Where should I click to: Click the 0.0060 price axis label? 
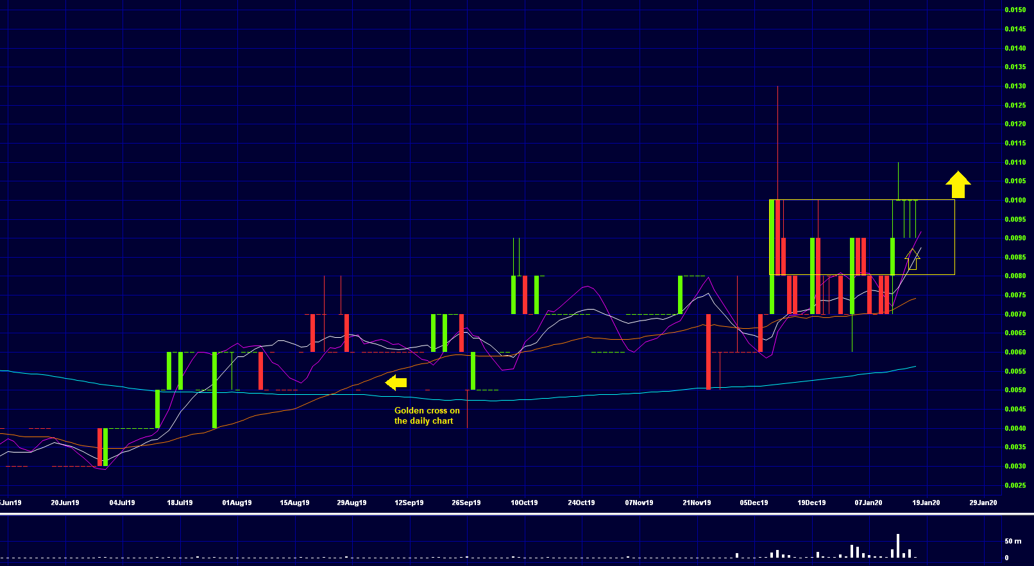1015,352
